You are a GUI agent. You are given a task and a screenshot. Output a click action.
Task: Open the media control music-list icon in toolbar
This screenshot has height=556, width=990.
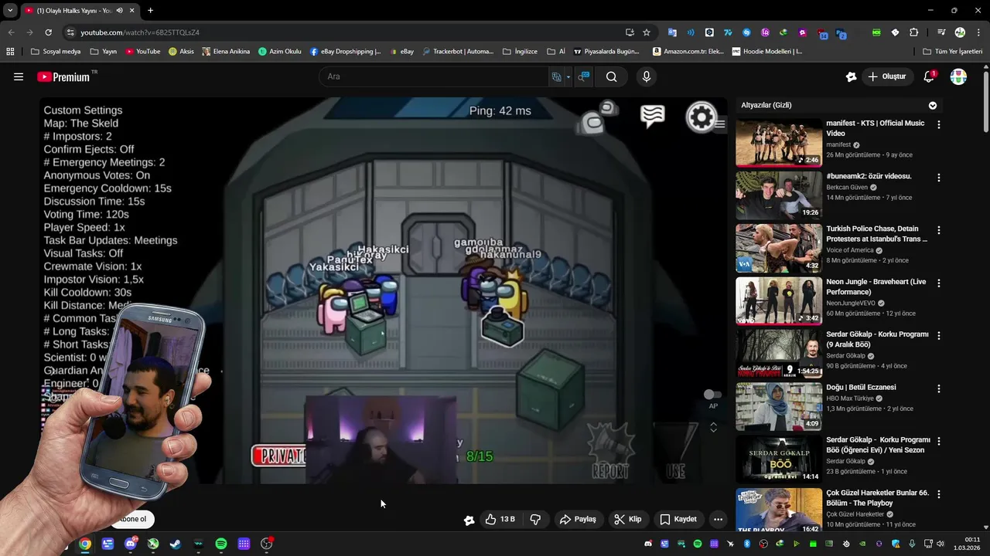[x=941, y=32]
